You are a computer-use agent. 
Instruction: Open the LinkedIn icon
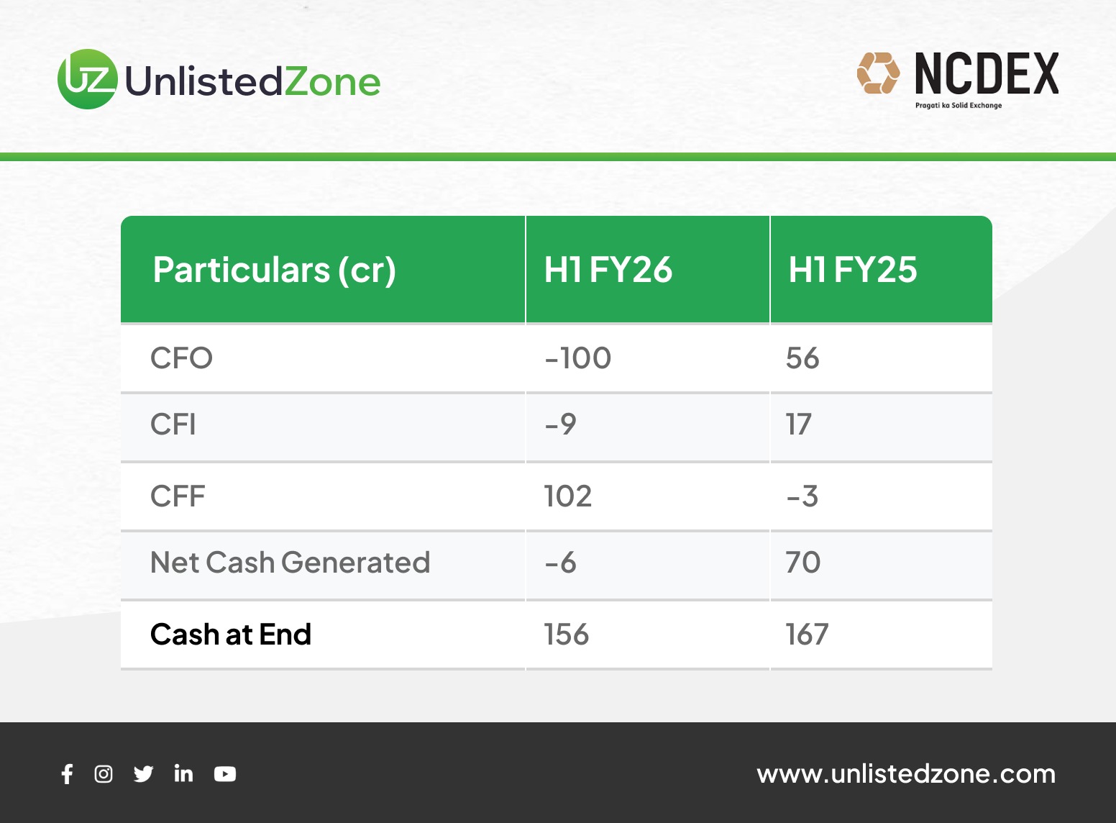[183, 773]
